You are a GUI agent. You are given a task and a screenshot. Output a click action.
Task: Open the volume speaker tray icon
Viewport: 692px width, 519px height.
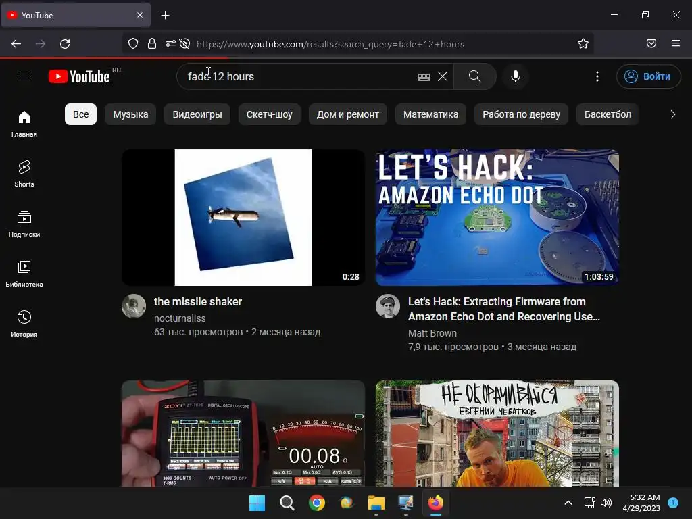coord(606,503)
